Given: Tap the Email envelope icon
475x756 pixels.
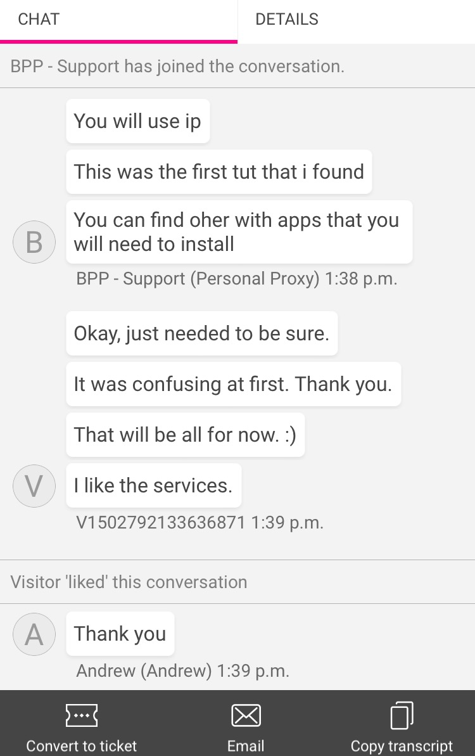Looking at the screenshot, I should point(246,715).
